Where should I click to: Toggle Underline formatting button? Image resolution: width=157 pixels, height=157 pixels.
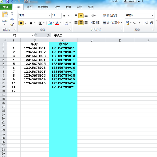31,23
